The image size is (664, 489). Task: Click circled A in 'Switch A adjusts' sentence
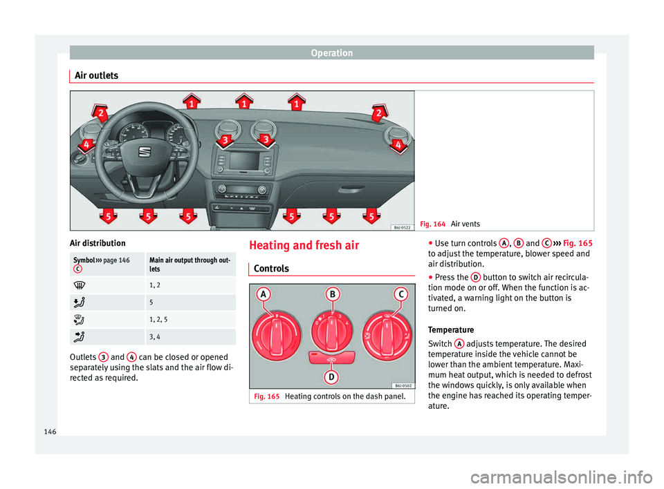coord(459,344)
